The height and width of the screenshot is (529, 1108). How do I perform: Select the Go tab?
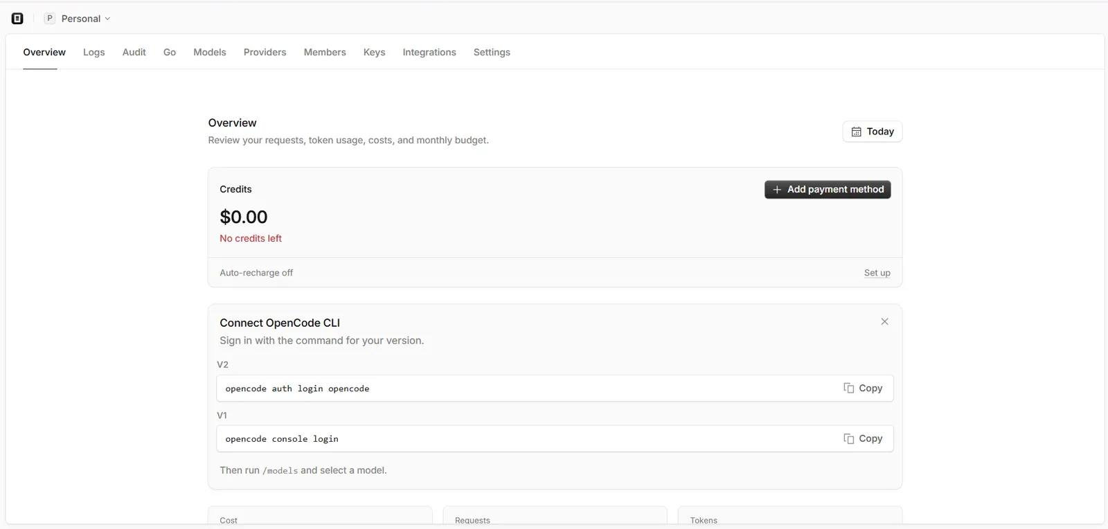point(170,52)
